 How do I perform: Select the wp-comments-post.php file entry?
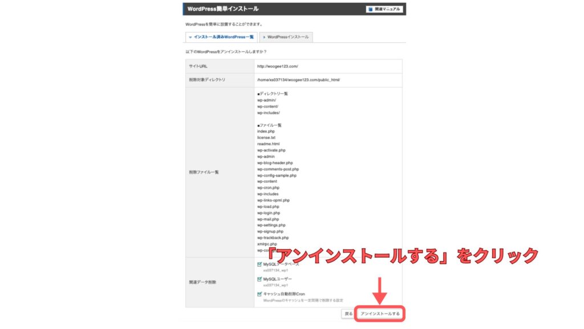[x=278, y=169]
